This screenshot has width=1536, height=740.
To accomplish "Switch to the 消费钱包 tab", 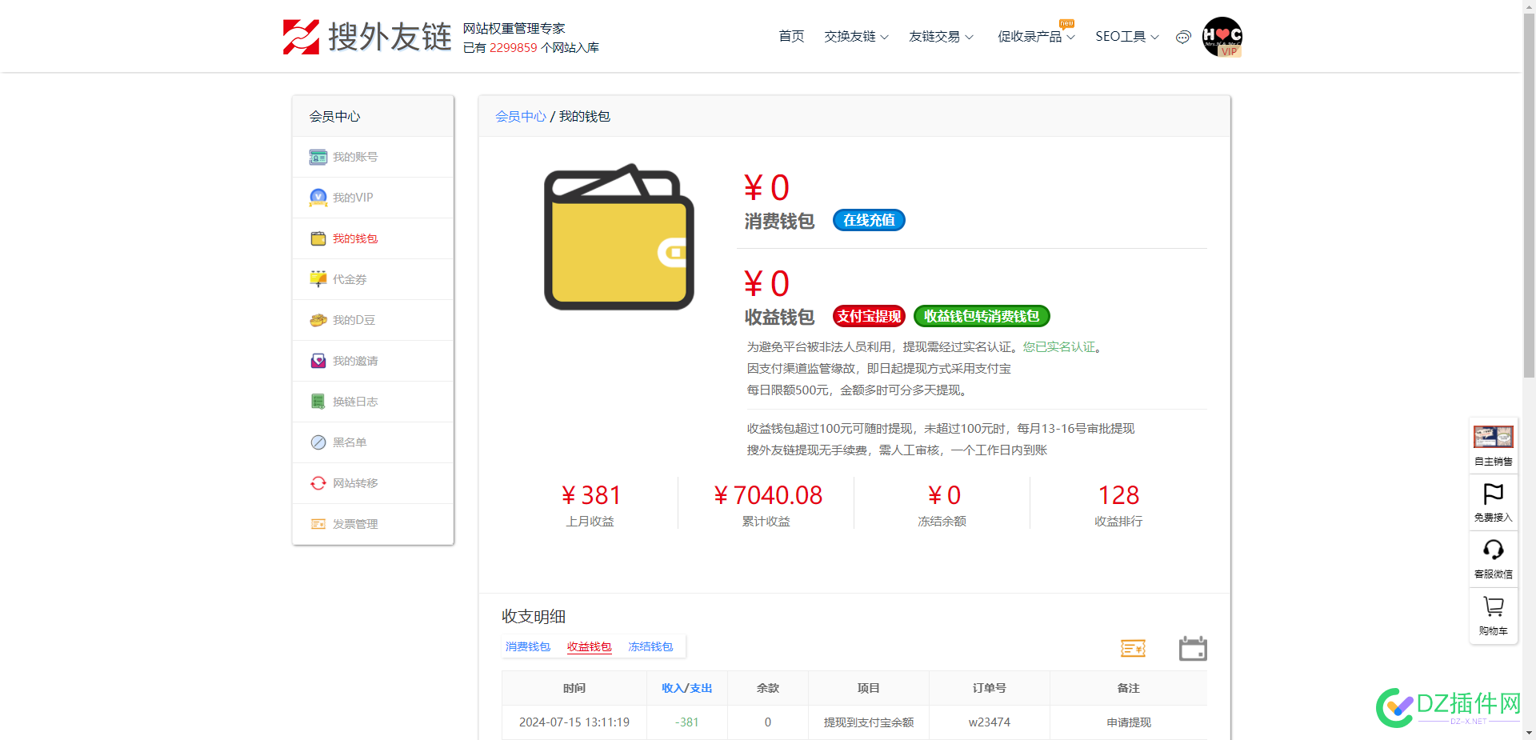I will coord(528,646).
